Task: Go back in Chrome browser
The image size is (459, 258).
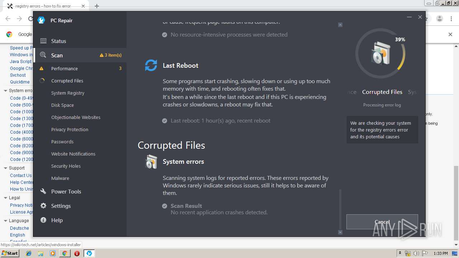Action: (8, 19)
